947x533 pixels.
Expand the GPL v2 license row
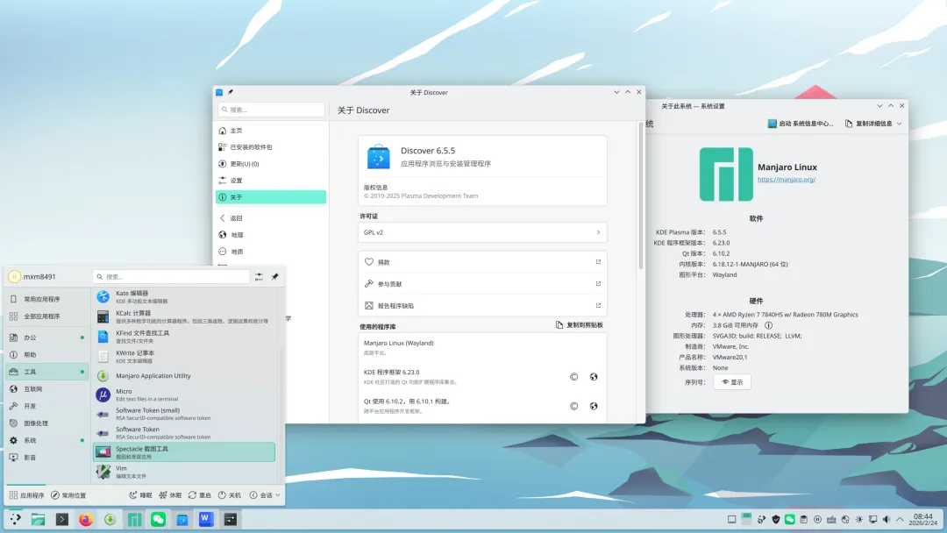482,232
